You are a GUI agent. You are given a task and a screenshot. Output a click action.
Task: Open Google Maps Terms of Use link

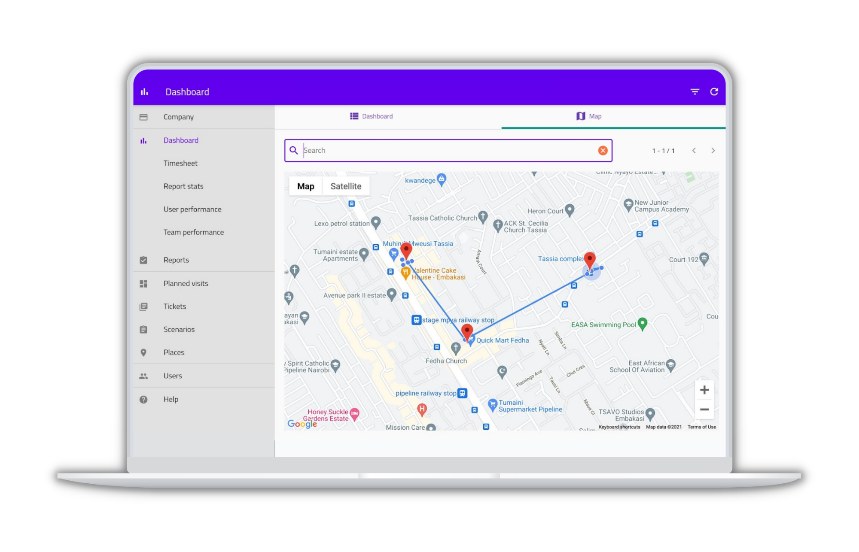[x=702, y=427]
